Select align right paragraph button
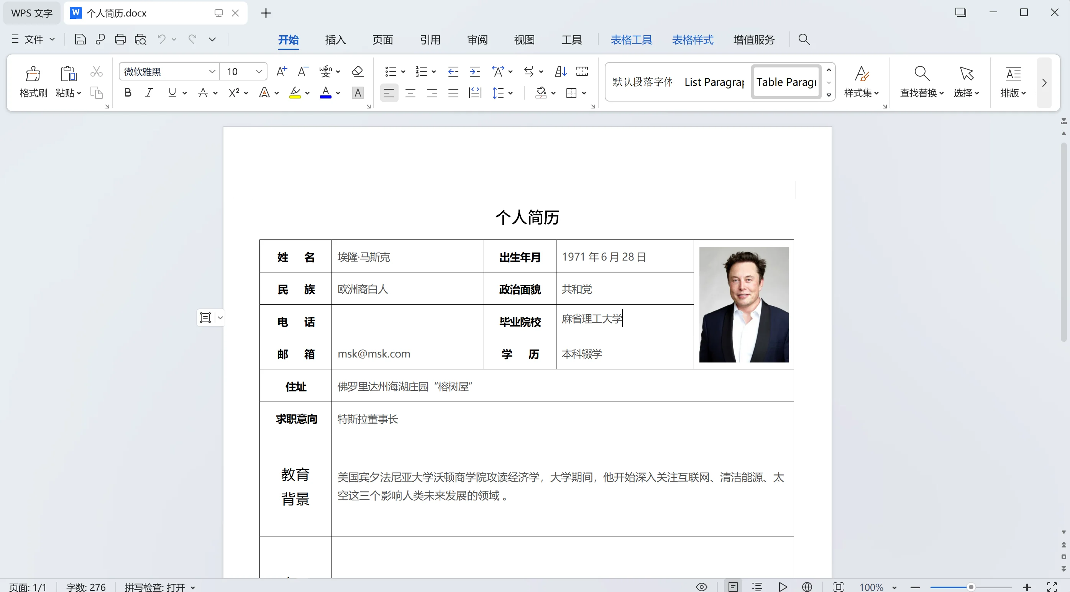The height and width of the screenshot is (592, 1070). pos(432,93)
